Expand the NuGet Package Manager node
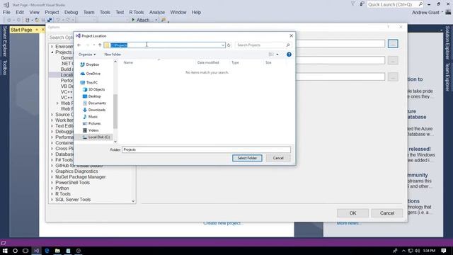453x255 pixels. (52, 177)
